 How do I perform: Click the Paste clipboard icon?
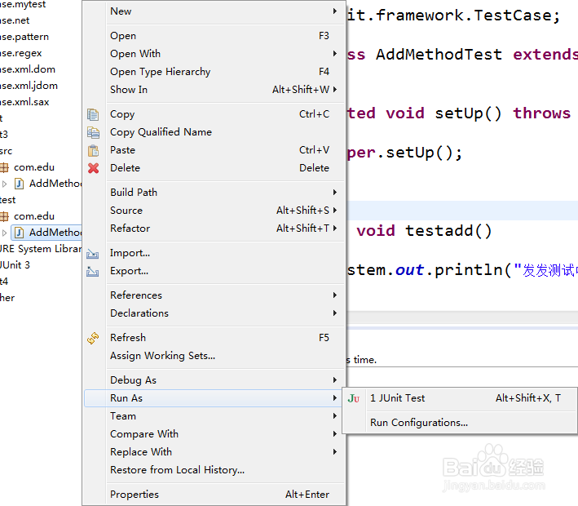[x=93, y=150]
